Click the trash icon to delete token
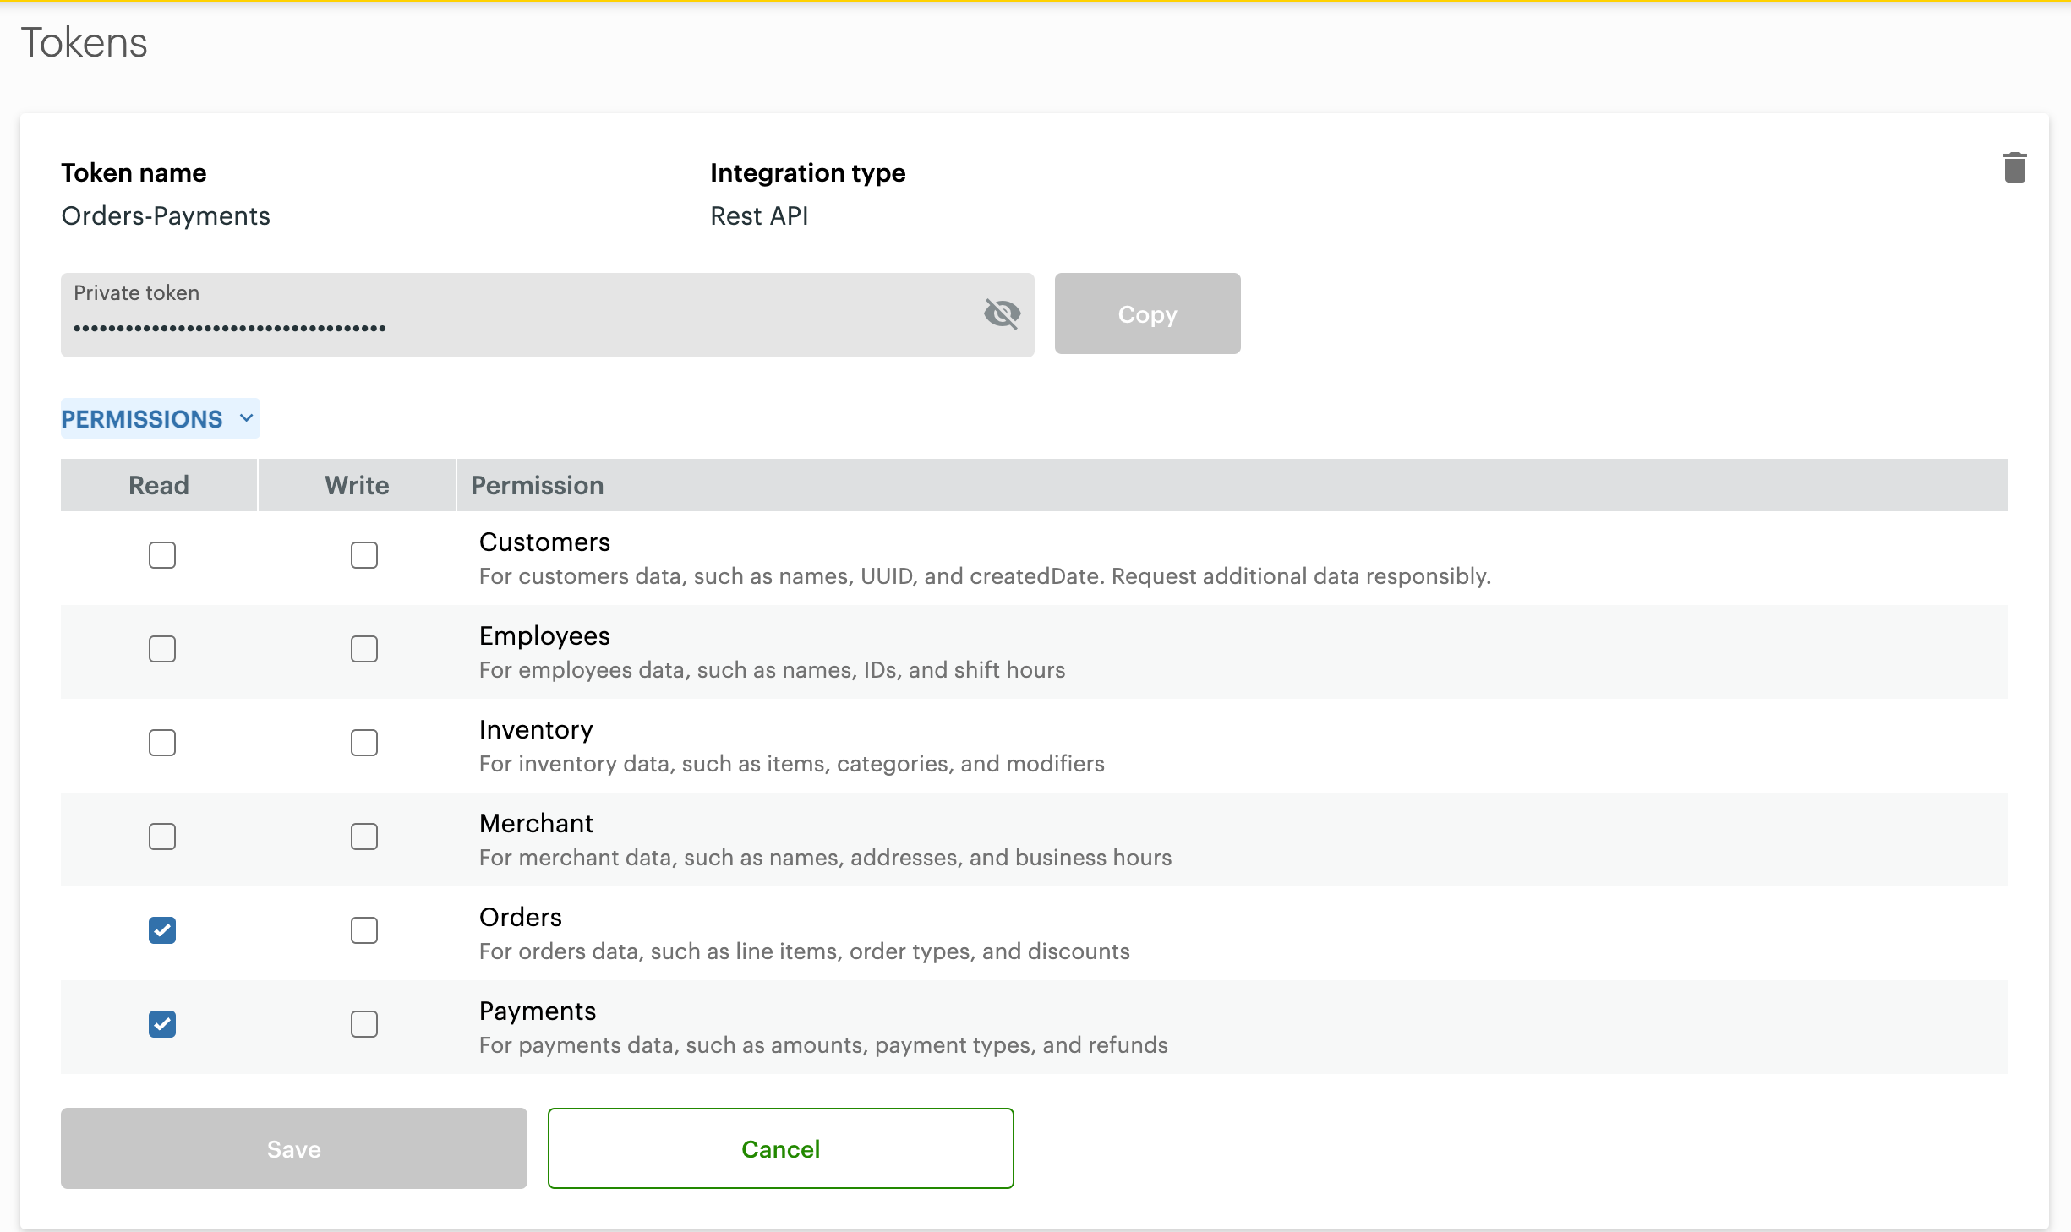2071x1232 pixels. pos(2014,167)
